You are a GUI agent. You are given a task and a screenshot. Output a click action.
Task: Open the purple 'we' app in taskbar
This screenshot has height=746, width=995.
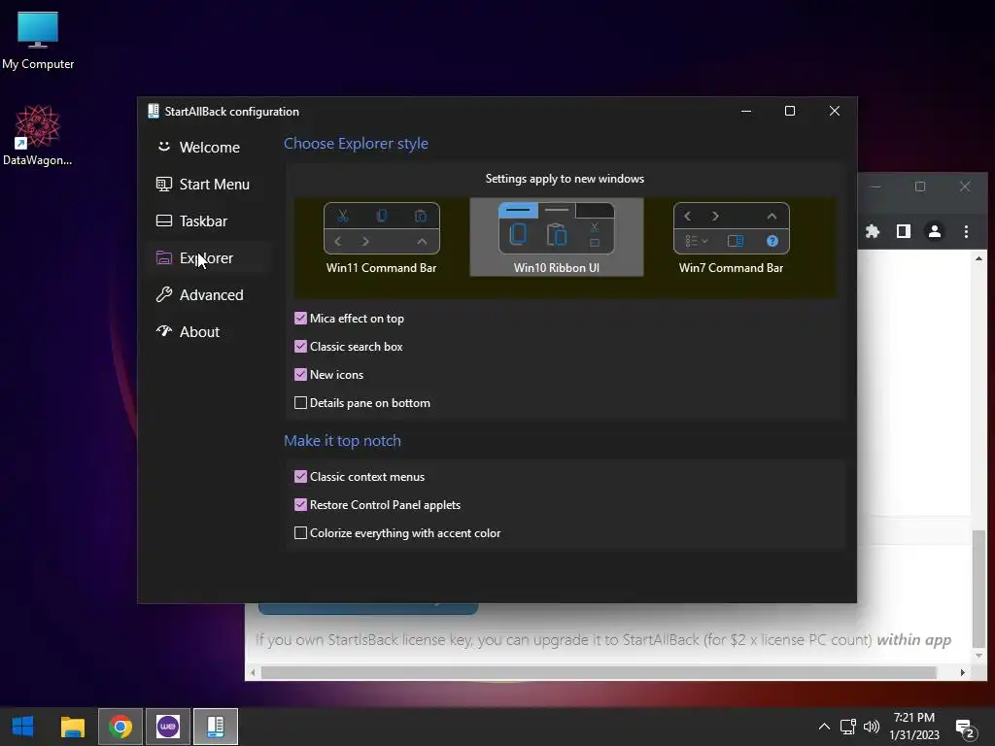click(167, 727)
